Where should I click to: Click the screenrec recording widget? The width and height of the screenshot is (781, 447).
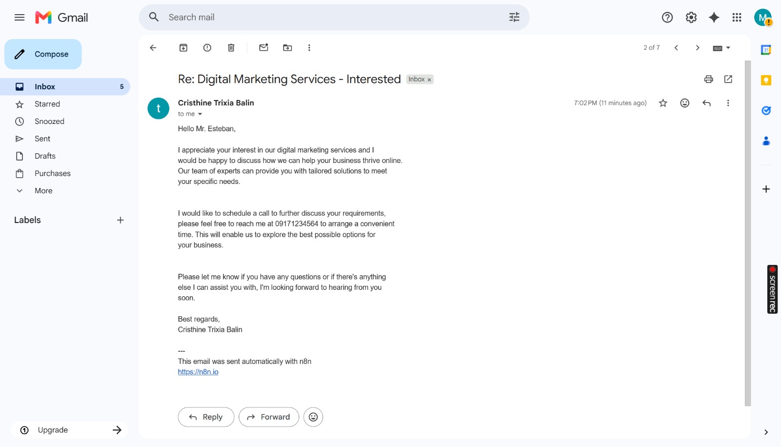pos(772,289)
